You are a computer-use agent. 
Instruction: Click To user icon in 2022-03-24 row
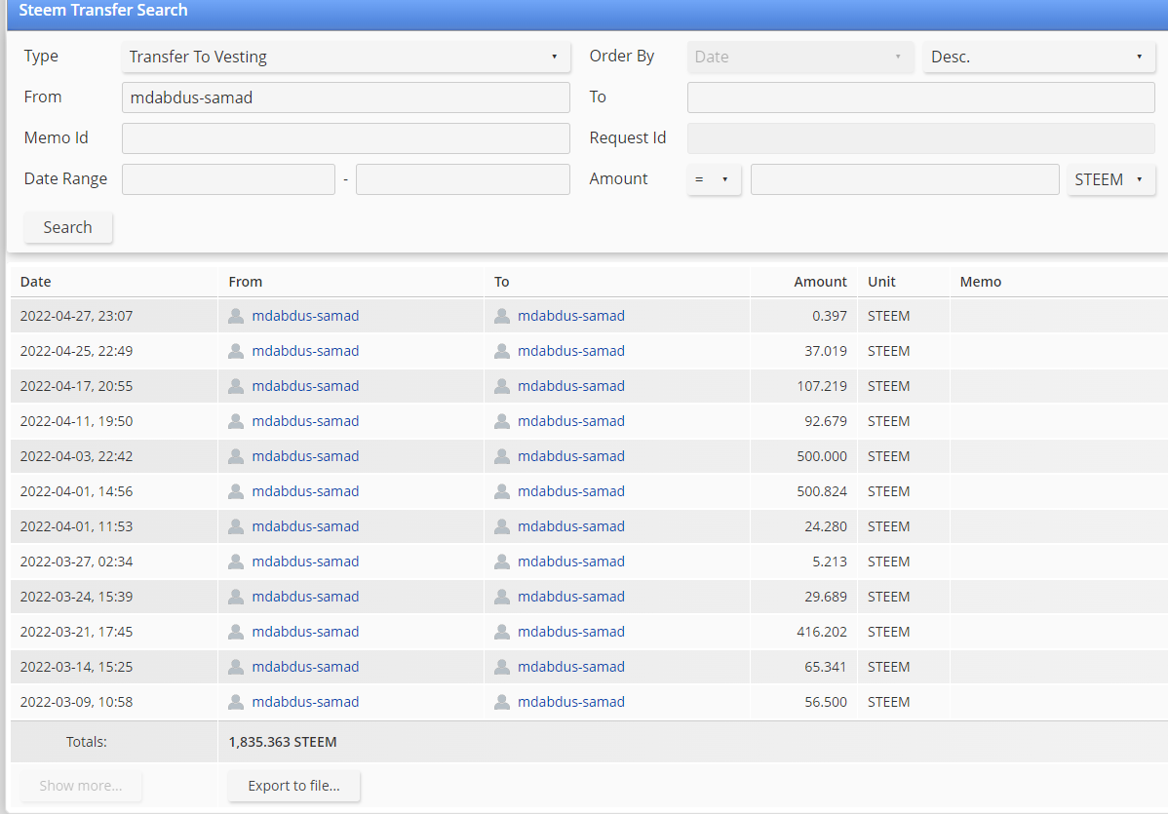502,596
